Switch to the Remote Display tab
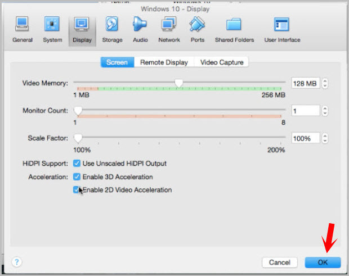The width and height of the screenshot is (349, 276). pos(164,62)
